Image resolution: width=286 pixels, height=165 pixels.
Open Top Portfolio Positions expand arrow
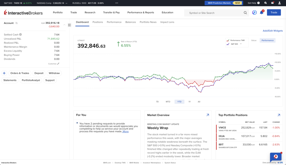[279, 115]
